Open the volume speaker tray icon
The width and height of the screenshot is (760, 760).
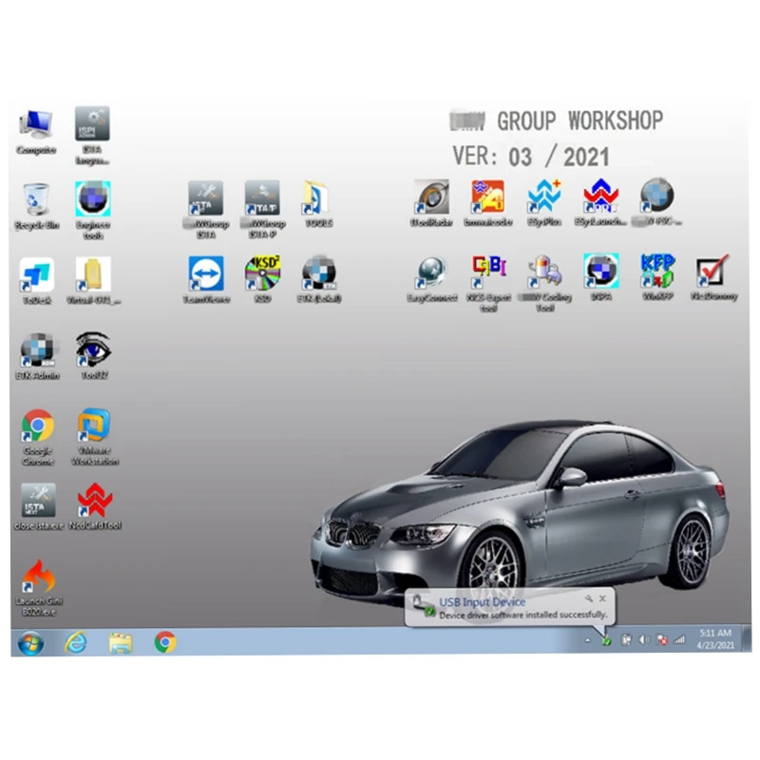(x=644, y=640)
